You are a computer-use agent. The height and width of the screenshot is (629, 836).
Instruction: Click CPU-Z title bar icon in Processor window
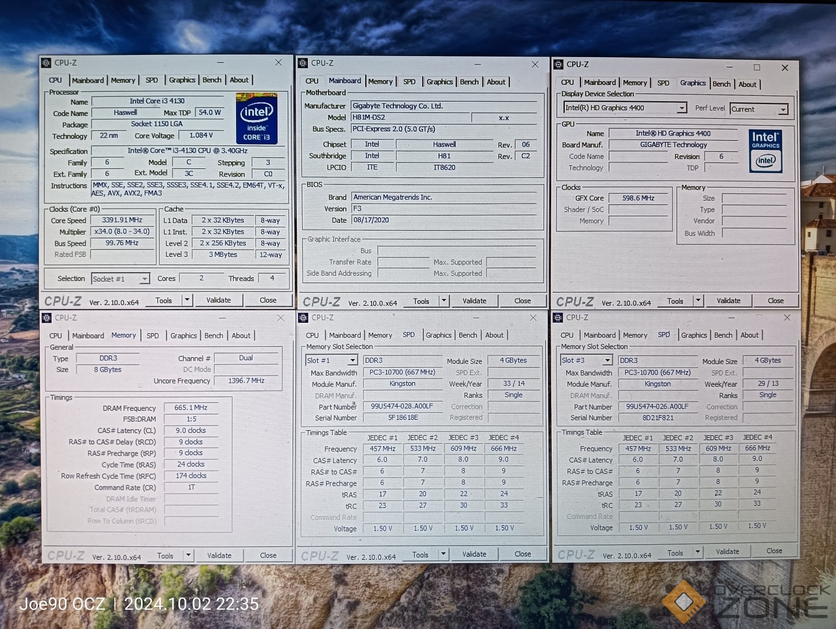tap(46, 63)
